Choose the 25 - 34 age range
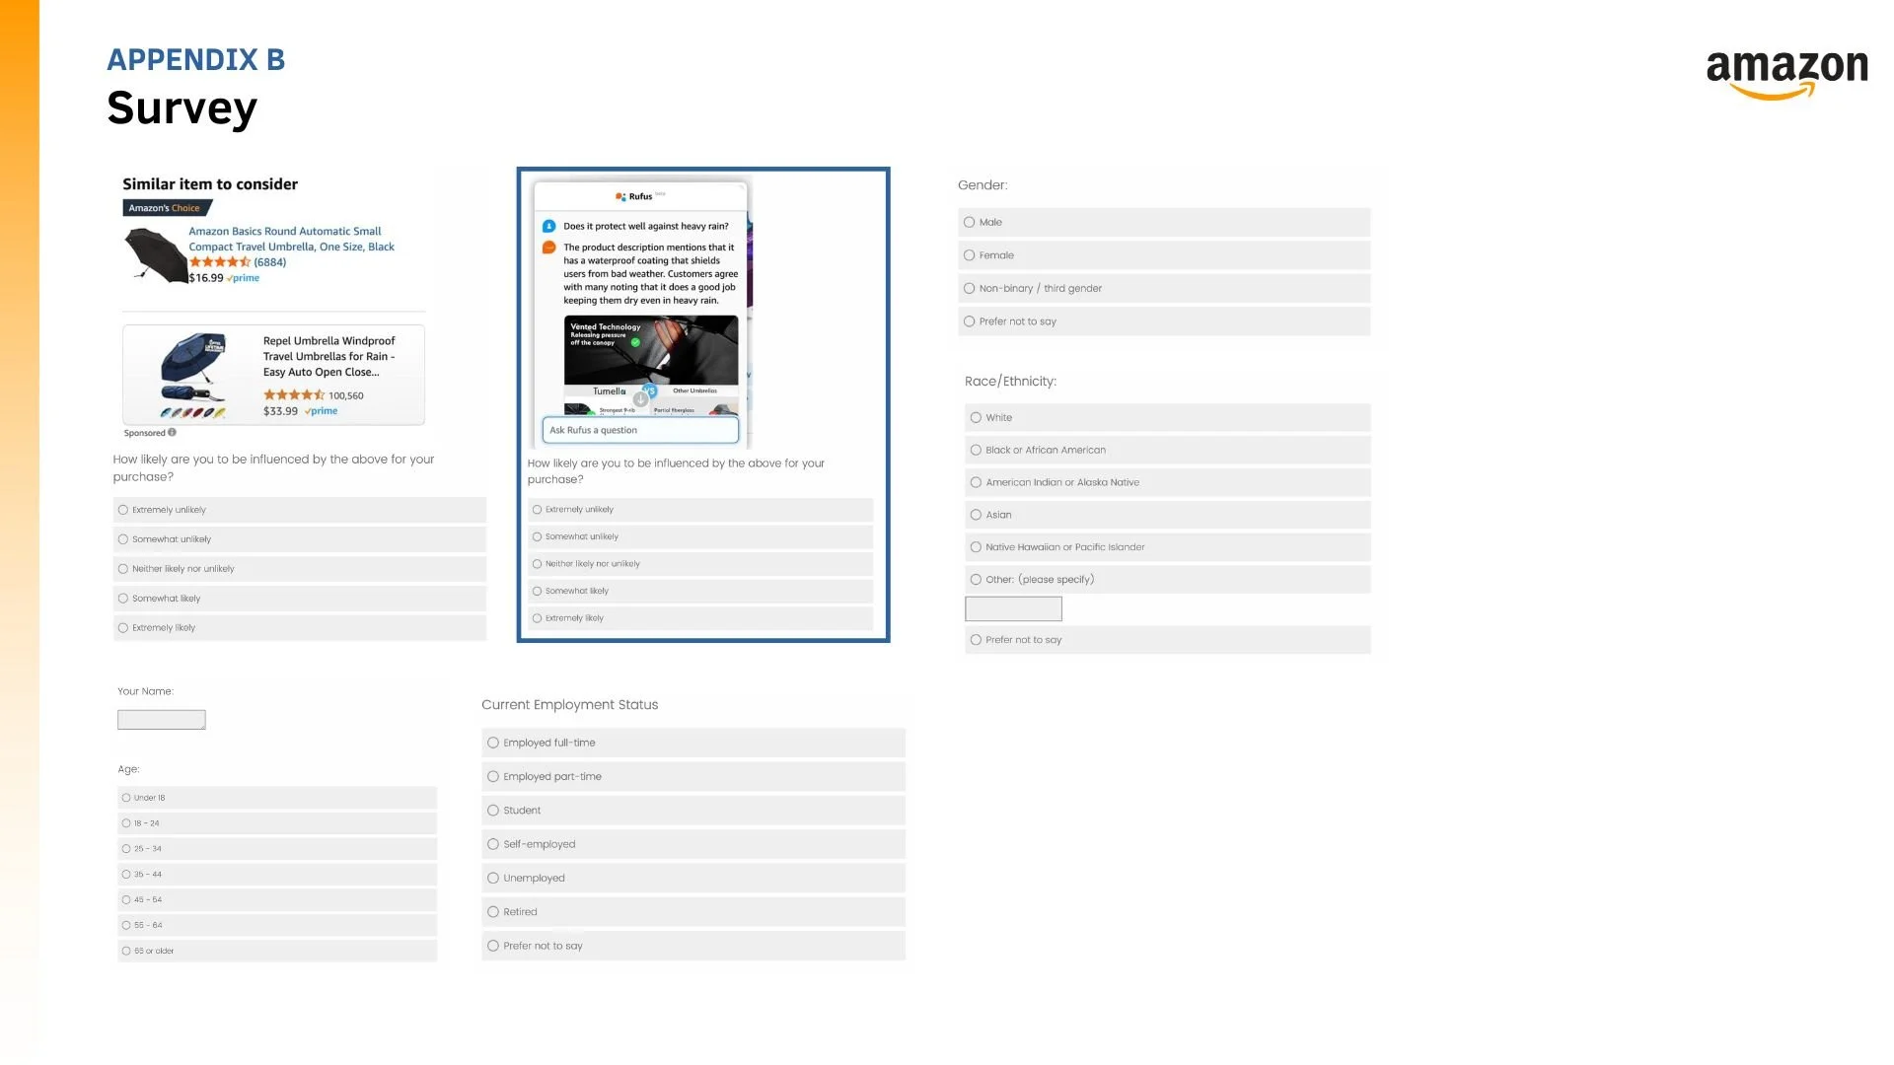Image resolution: width=1894 pixels, height=1065 pixels. pyautogui.click(x=126, y=849)
